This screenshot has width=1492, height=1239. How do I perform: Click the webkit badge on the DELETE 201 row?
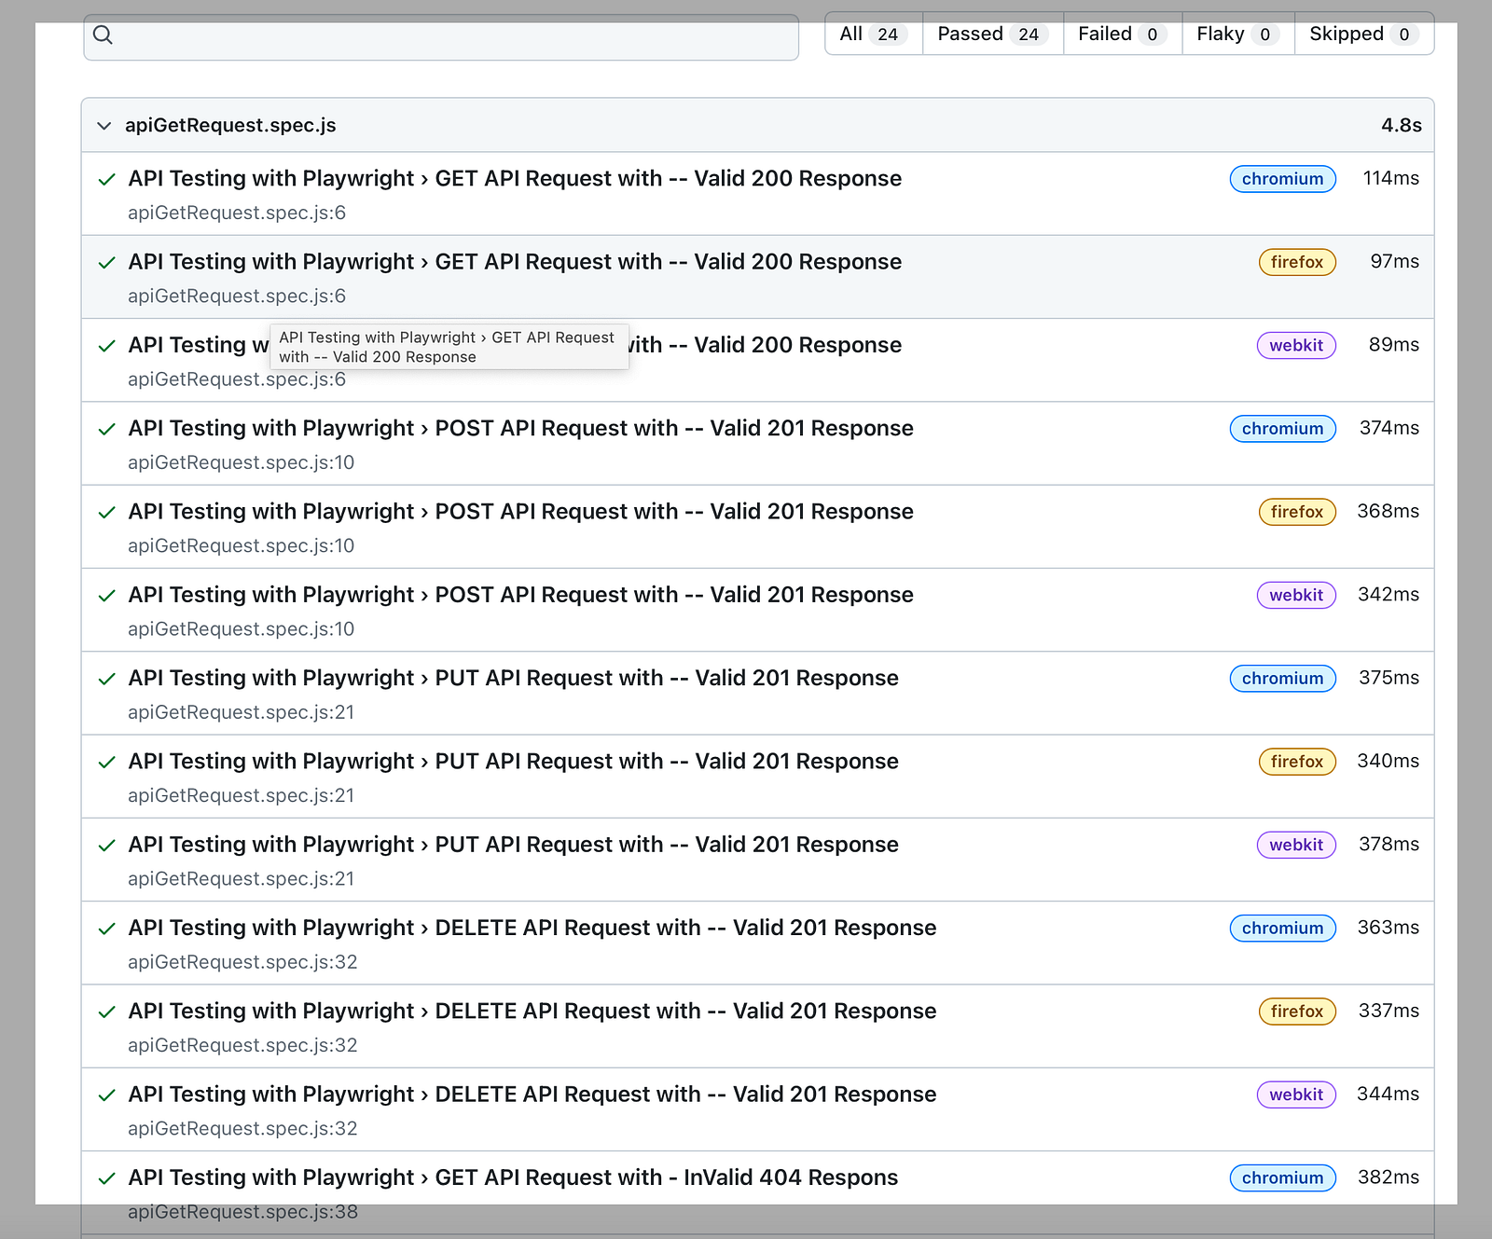coord(1296,1094)
